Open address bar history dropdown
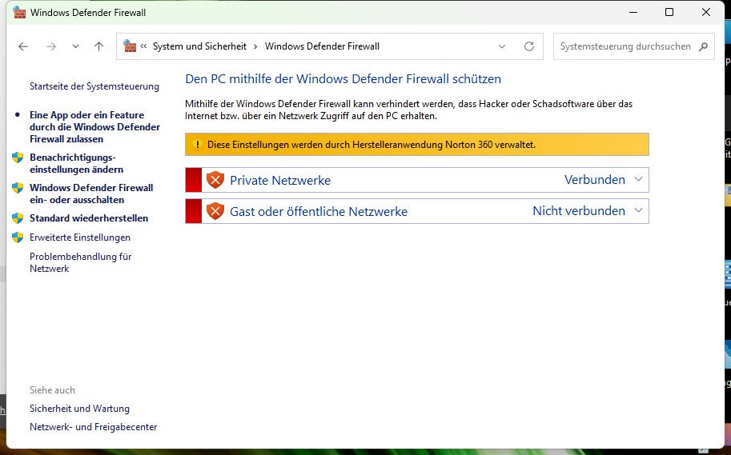 tap(502, 46)
